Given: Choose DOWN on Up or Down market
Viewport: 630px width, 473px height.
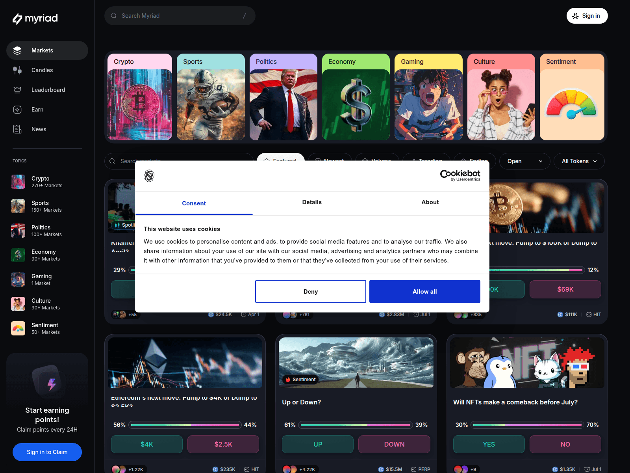Looking at the screenshot, I should pos(394,444).
